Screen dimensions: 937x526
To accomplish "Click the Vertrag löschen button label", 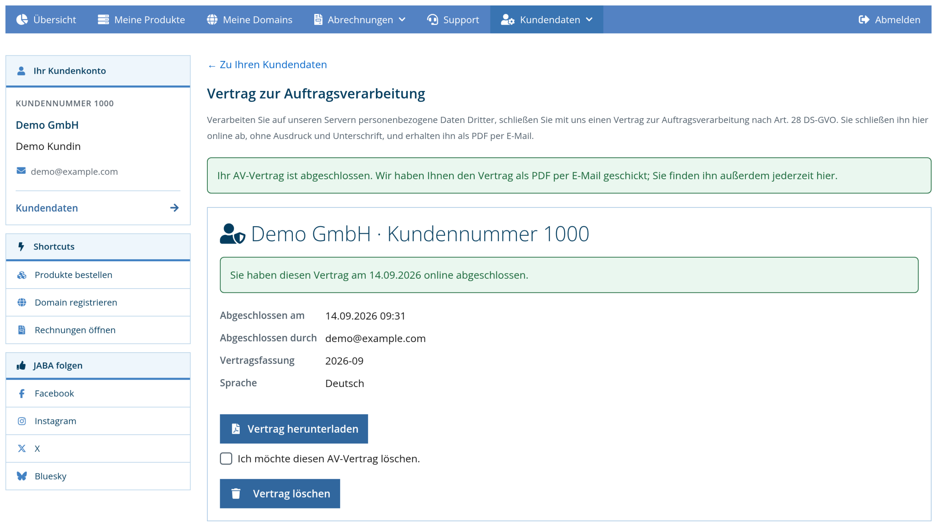I will pyautogui.click(x=292, y=494).
